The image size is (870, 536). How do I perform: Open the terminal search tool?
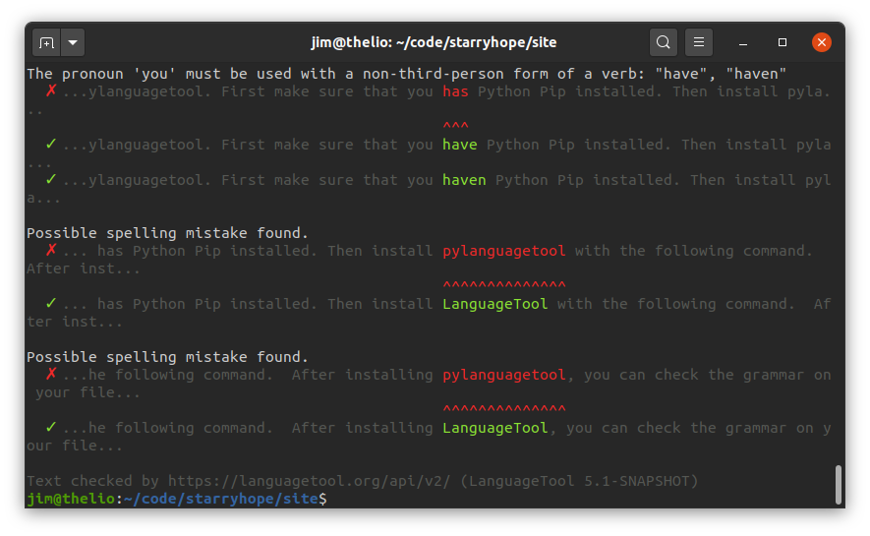tap(664, 42)
